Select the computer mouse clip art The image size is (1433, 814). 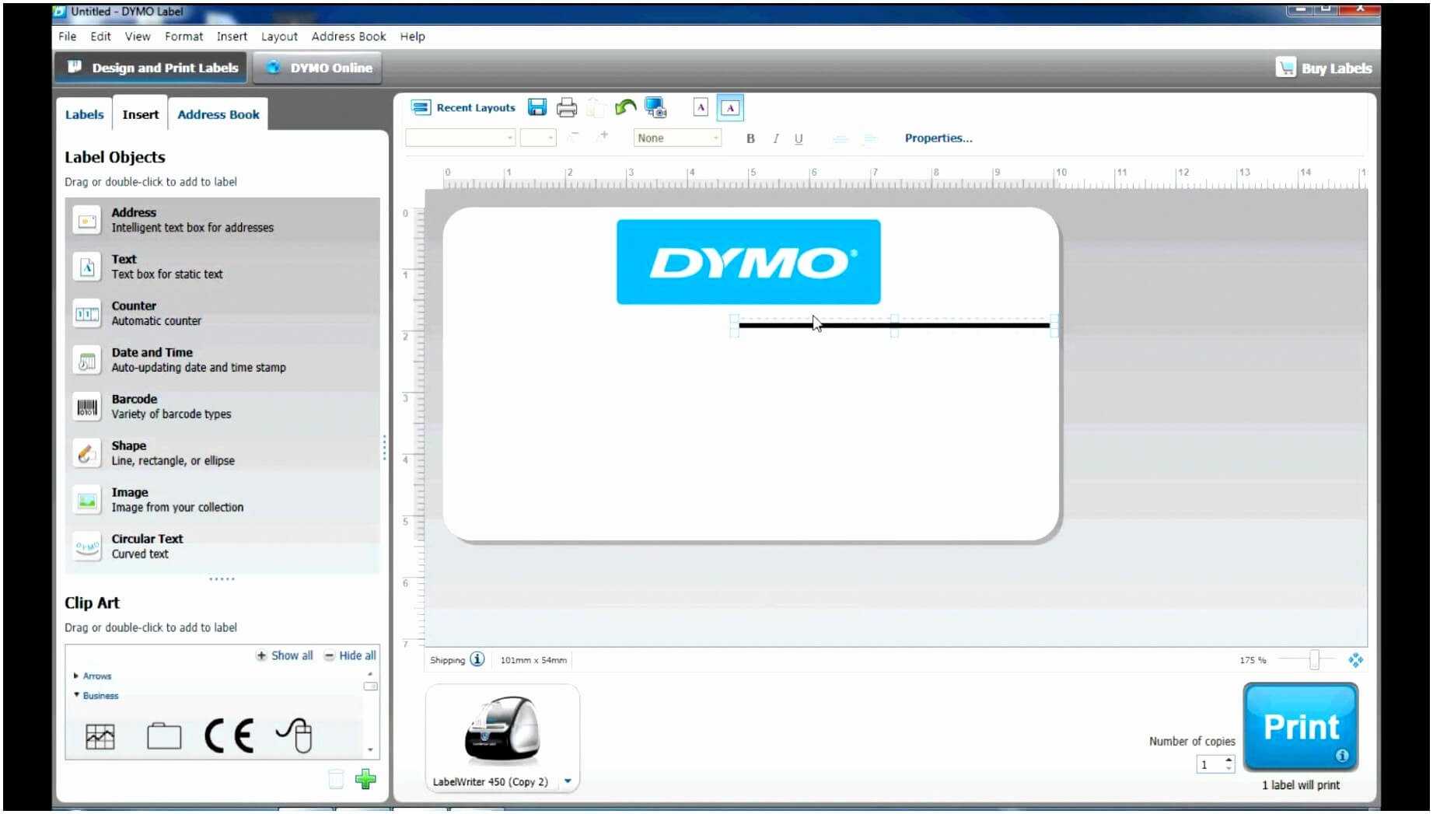(x=295, y=735)
